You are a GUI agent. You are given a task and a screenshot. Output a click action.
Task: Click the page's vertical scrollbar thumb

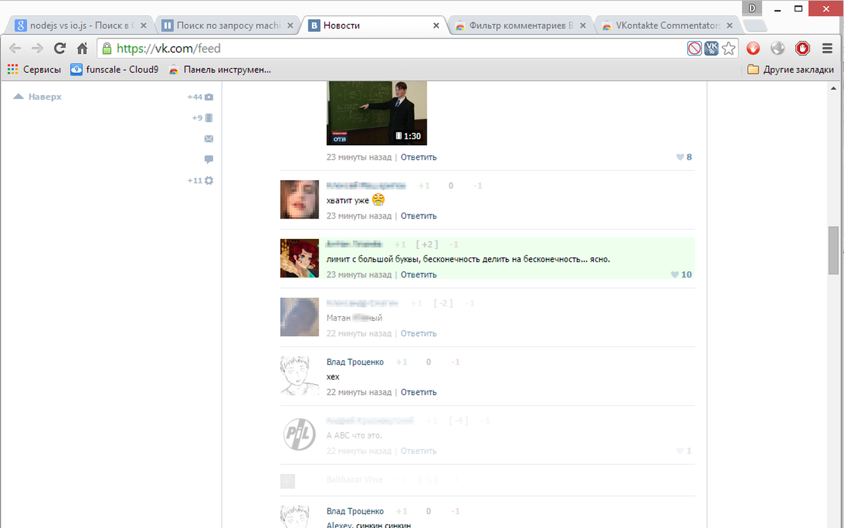[833, 249]
